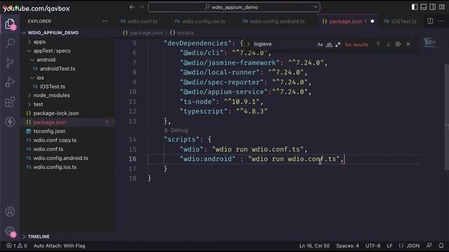
Task: Open the Accounts menu icon
Action: [x=10, y=211]
